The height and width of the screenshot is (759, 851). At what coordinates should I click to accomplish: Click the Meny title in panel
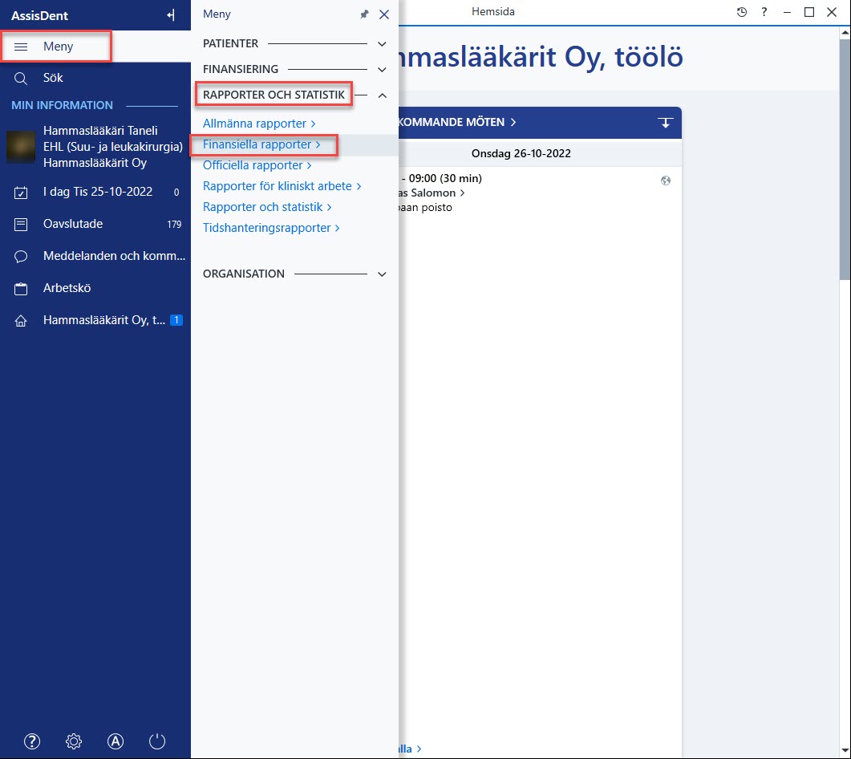click(217, 14)
